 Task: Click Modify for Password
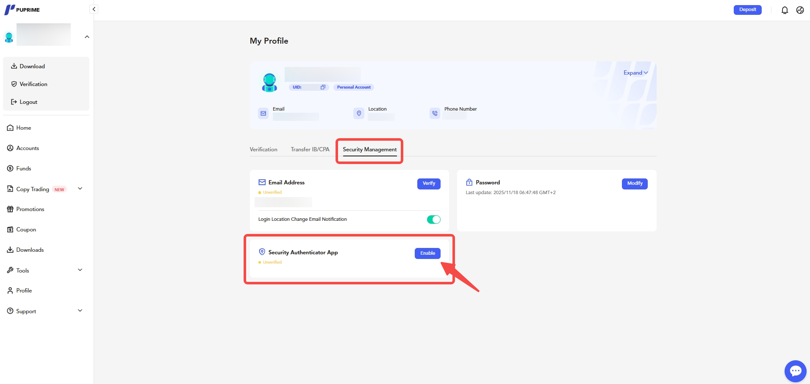634,184
